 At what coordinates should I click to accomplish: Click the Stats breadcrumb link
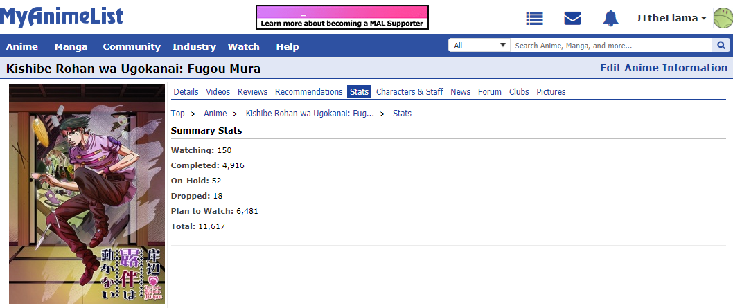[x=402, y=114]
